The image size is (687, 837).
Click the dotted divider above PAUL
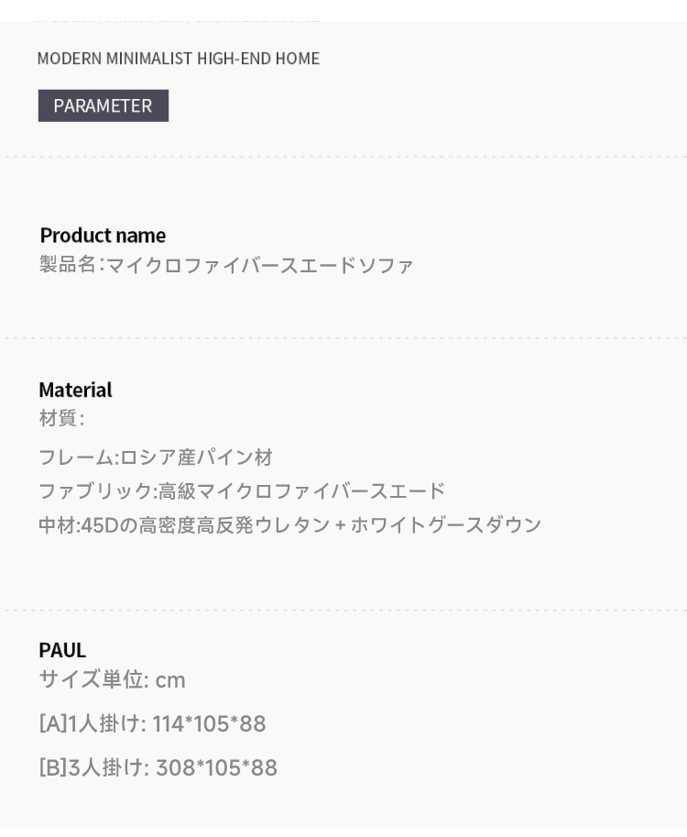click(343, 611)
